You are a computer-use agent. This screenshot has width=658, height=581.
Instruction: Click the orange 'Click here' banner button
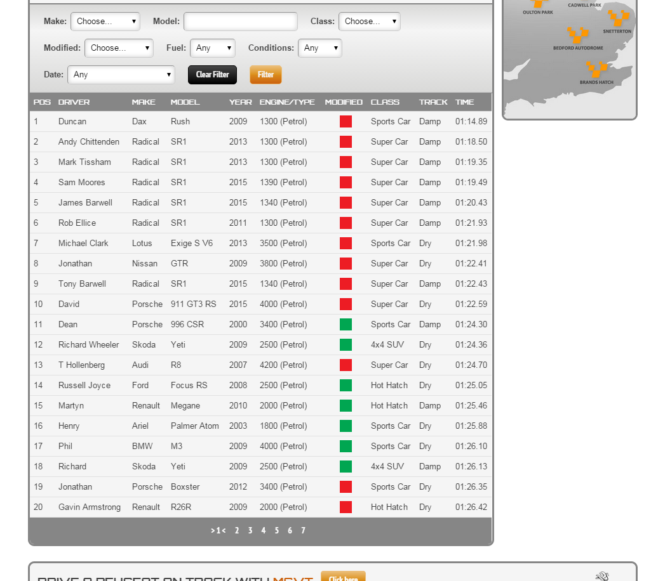point(343,577)
